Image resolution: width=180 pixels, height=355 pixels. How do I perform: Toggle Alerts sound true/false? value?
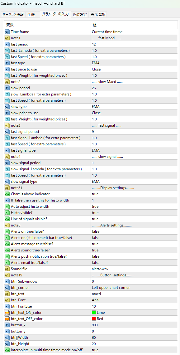tap(134, 250)
